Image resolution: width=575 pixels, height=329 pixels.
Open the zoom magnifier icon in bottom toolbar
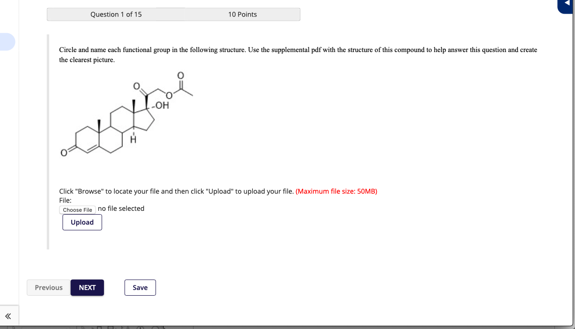click(x=155, y=328)
